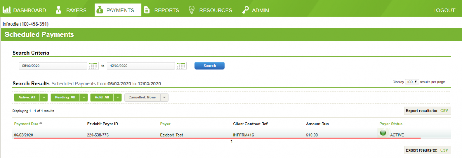The width and height of the screenshot is (462, 158).
Task: Click the Ezidebit Payer ID column header
Action: pos(103,124)
